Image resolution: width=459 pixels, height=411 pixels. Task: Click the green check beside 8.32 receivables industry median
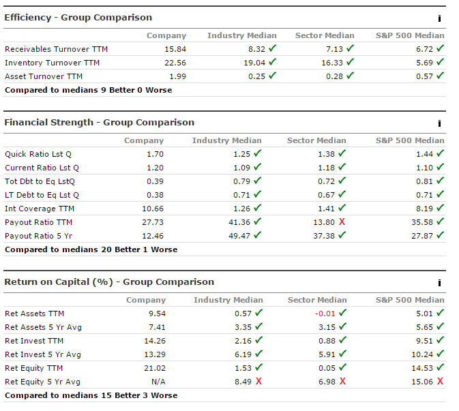(x=273, y=49)
